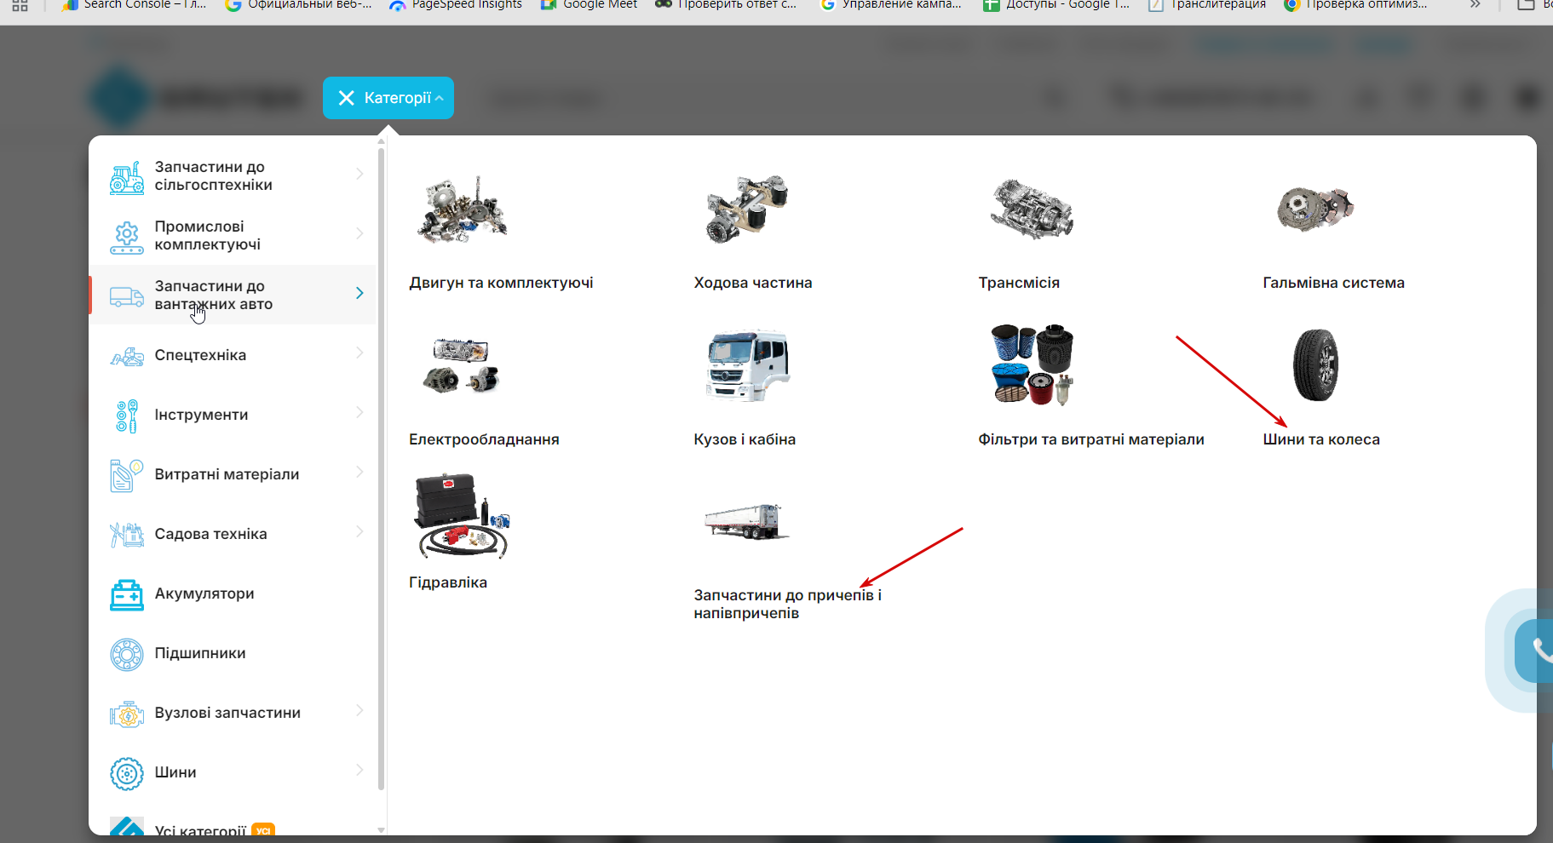
Task: Open Фільтри та витратні матеріали link
Action: (x=1091, y=439)
